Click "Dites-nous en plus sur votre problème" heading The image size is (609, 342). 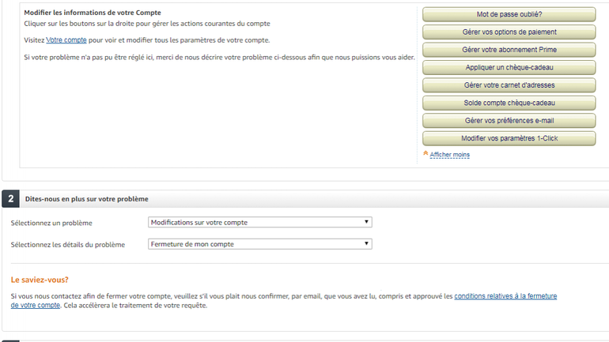[x=87, y=199]
